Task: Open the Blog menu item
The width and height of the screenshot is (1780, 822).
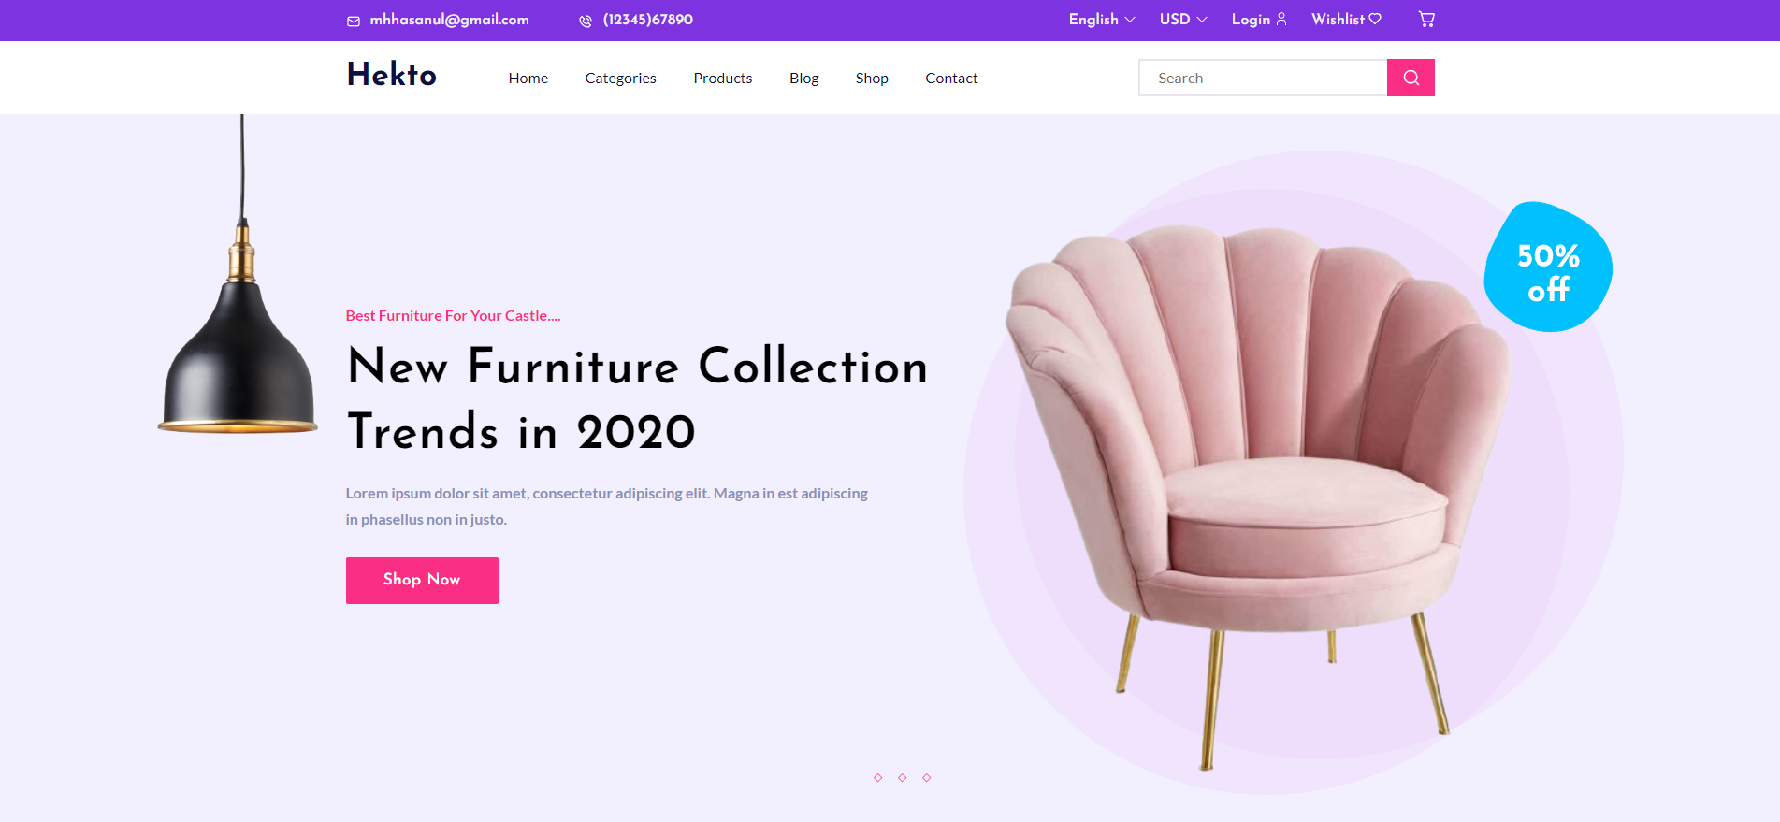Action: pos(803,79)
